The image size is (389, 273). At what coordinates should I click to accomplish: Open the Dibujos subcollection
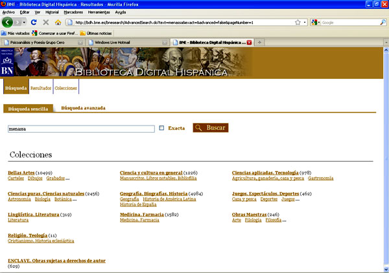tap(35, 178)
